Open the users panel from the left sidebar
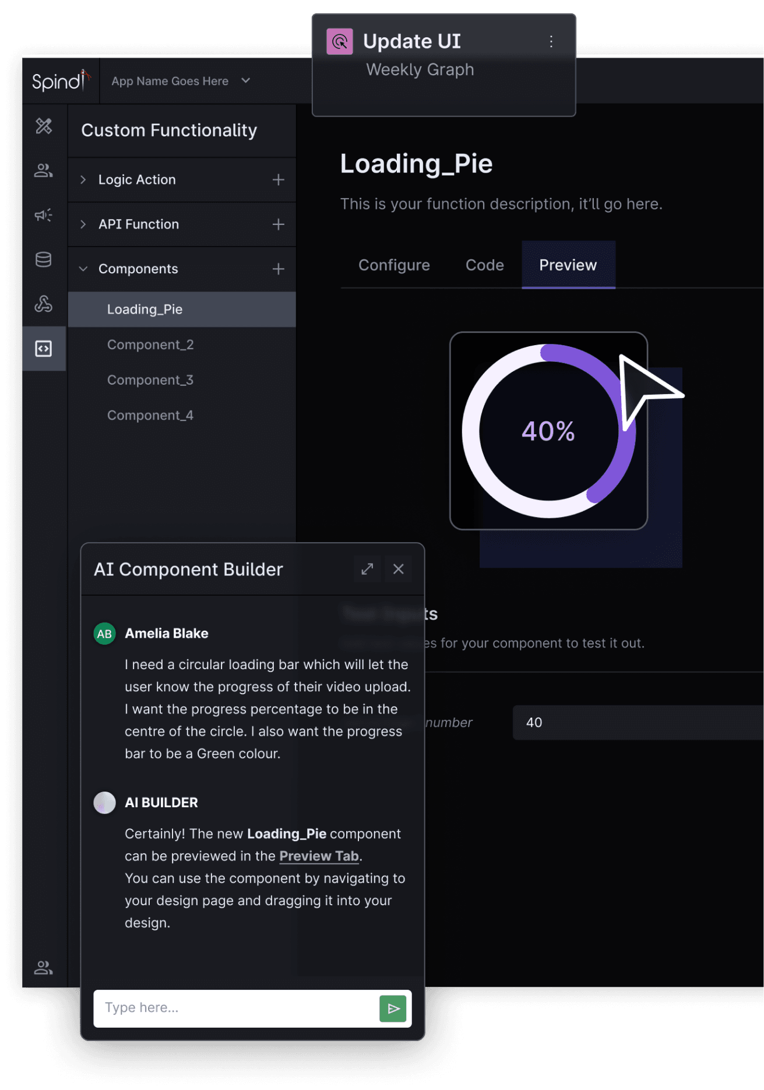The width and height of the screenshot is (764, 1090). [x=44, y=171]
